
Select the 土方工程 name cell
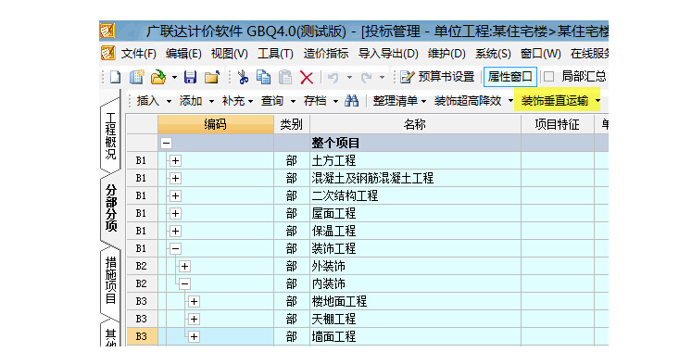point(415,160)
